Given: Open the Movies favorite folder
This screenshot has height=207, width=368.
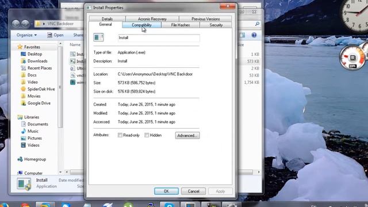Looking at the screenshot, I should point(34,96).
